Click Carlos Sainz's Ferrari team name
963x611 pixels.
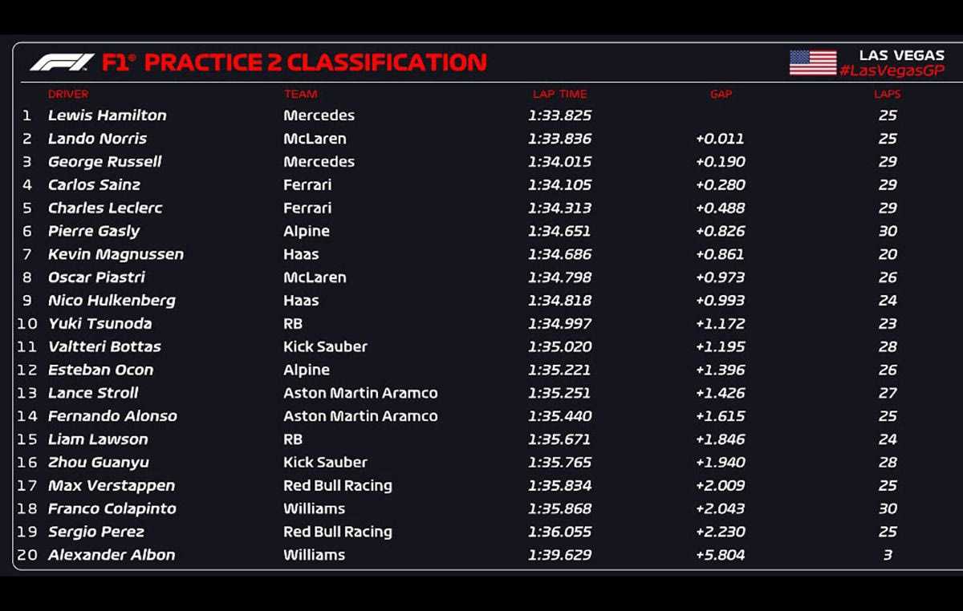(x=307, y=185)
